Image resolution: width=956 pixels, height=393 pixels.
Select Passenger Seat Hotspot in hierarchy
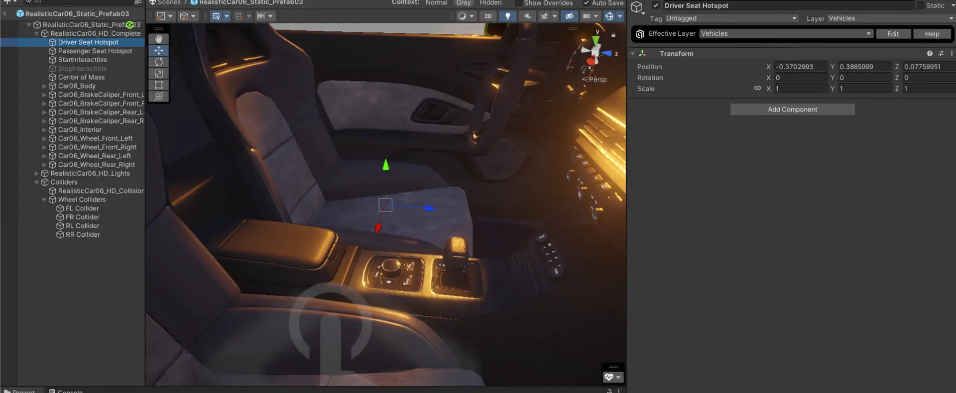(x=95, y=51)
